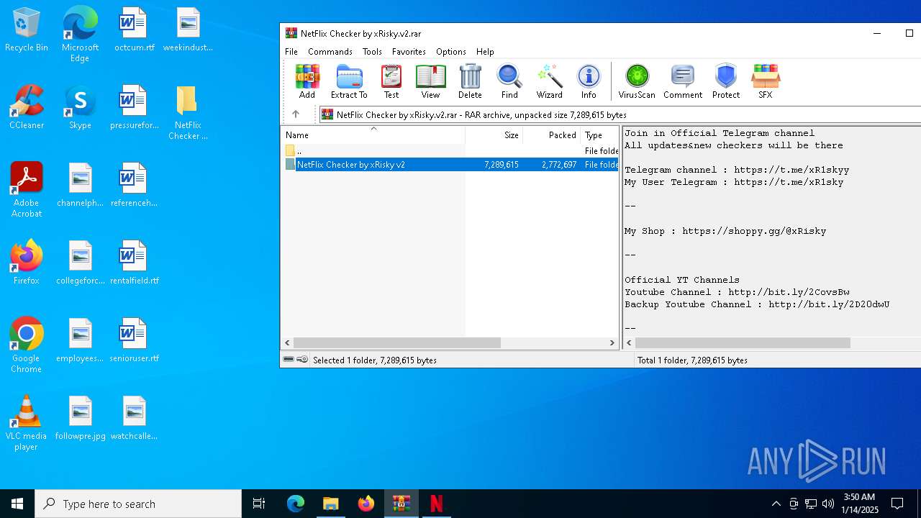Select the Skype desktop shortcut
This screenshot has height=518, width=921.
click(x=80, y=107)
